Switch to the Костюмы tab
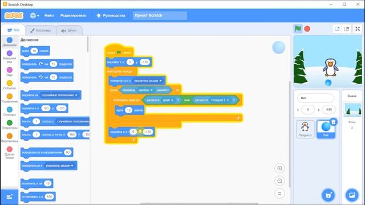This screenshot has height=205, width=365. point(40,30)
